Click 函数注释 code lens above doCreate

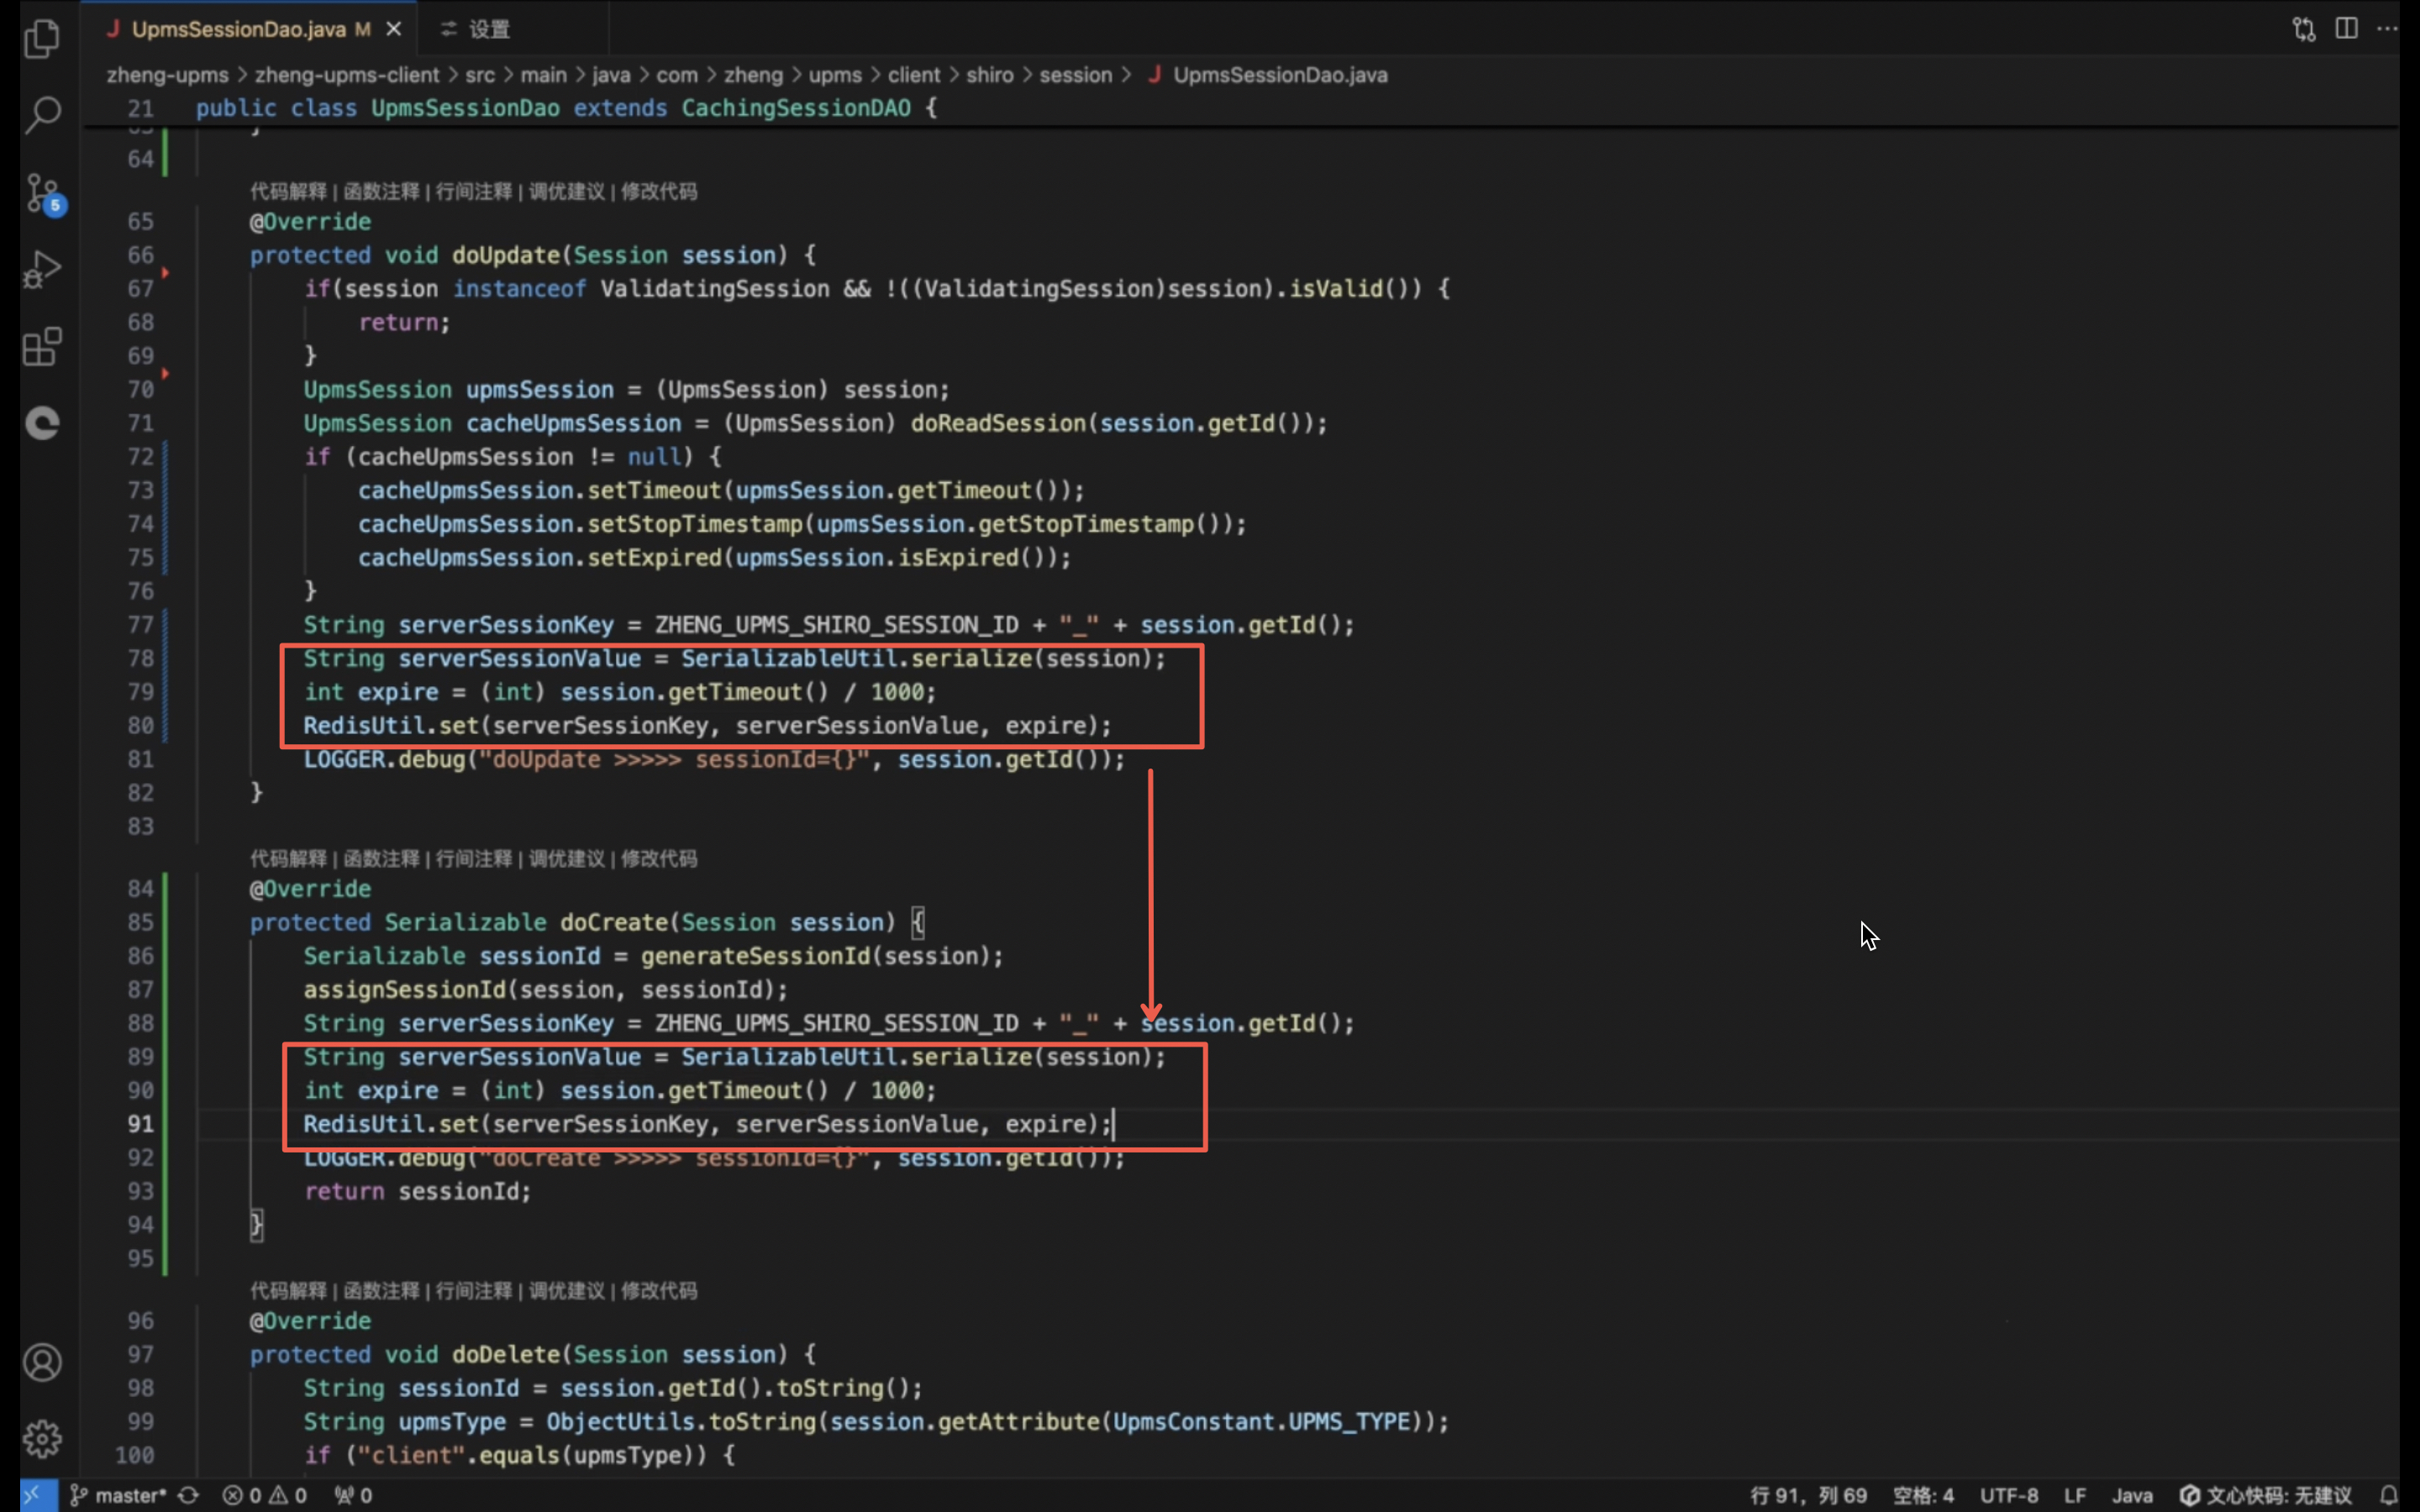click(x=381, y=858)
